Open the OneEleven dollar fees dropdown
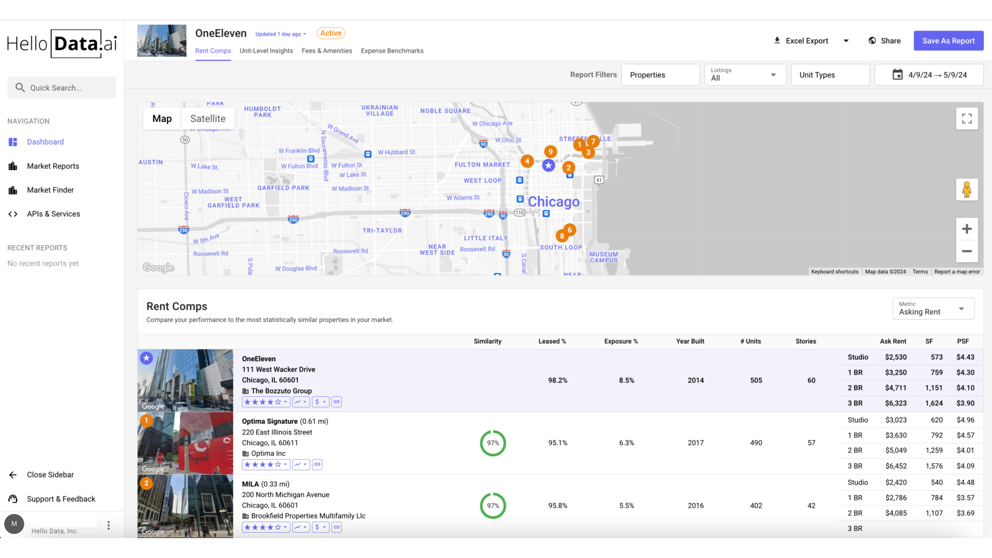 coord(320,402)
